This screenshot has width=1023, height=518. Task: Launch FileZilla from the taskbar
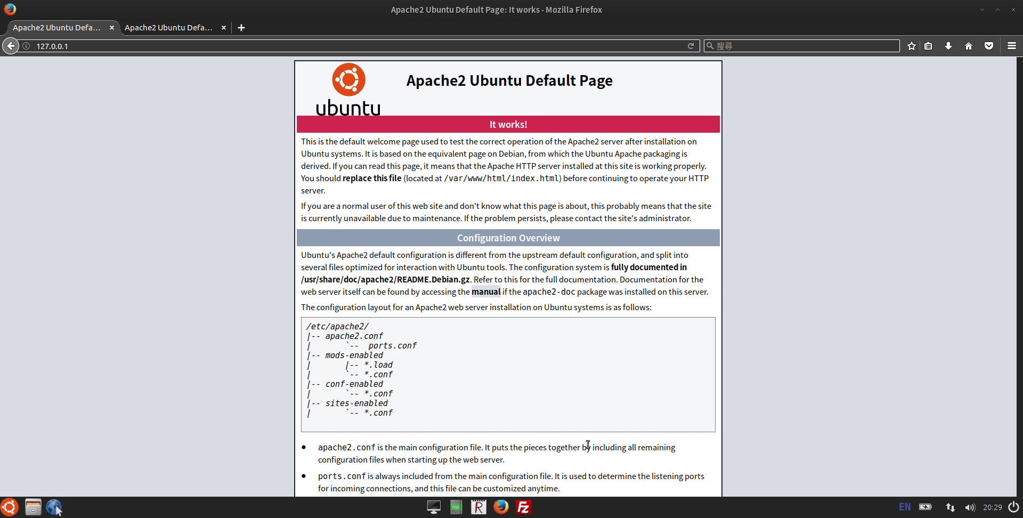[523, 507]
